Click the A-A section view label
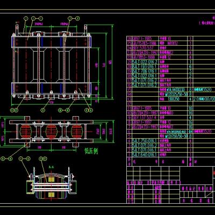215x215 pixels. point(52,167)
